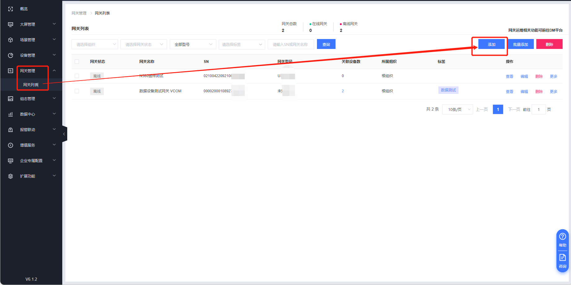Screen dimensions: 571x285
Task: Check the N580透传测试 gateway row checkbox
Action: 77,76
